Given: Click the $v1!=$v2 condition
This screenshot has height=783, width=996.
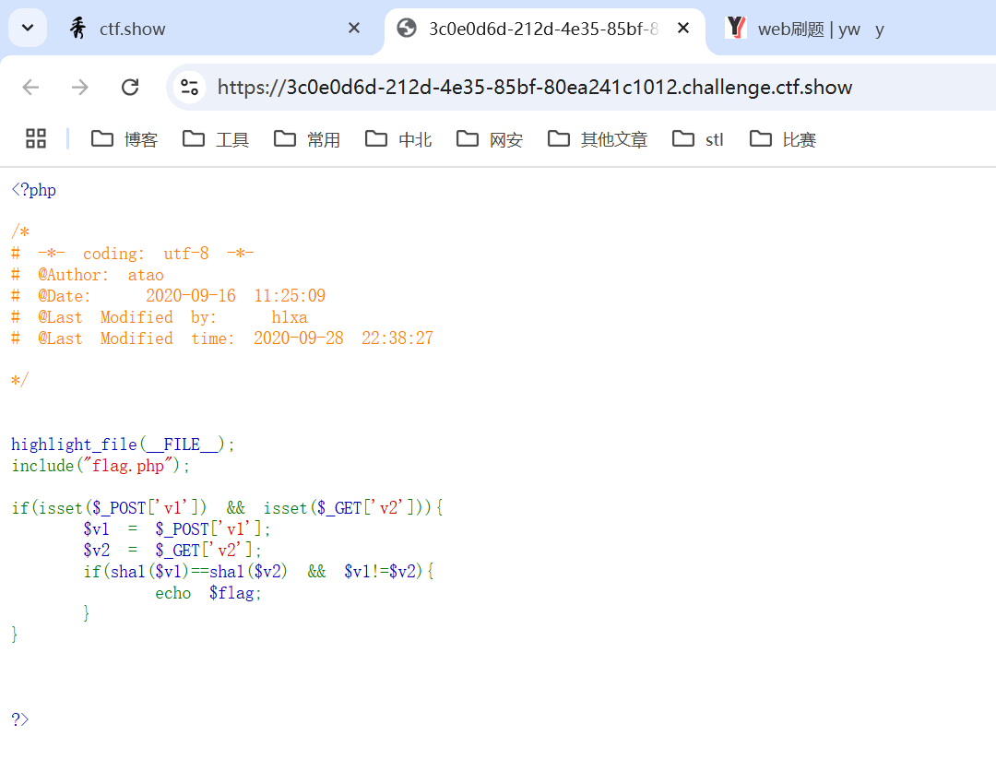Looking at the screenshot, I should point(381,572).
